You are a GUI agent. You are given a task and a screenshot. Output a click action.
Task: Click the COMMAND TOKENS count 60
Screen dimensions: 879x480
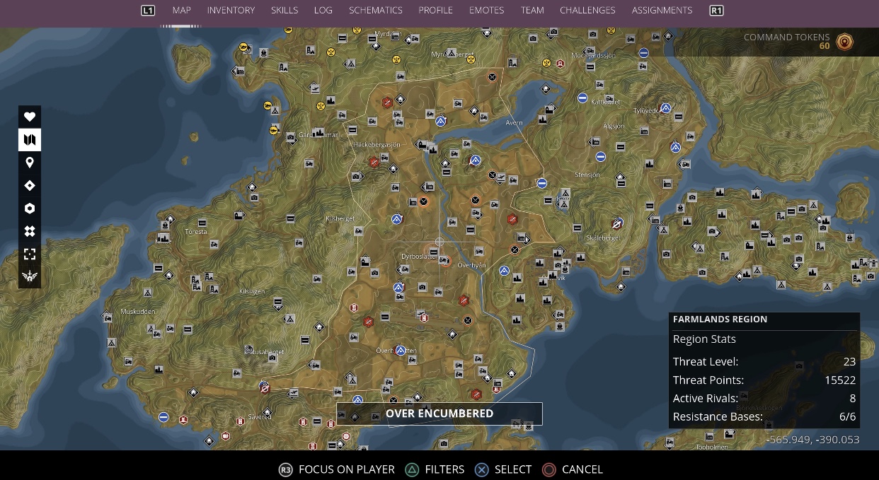(x=824, y=47)
